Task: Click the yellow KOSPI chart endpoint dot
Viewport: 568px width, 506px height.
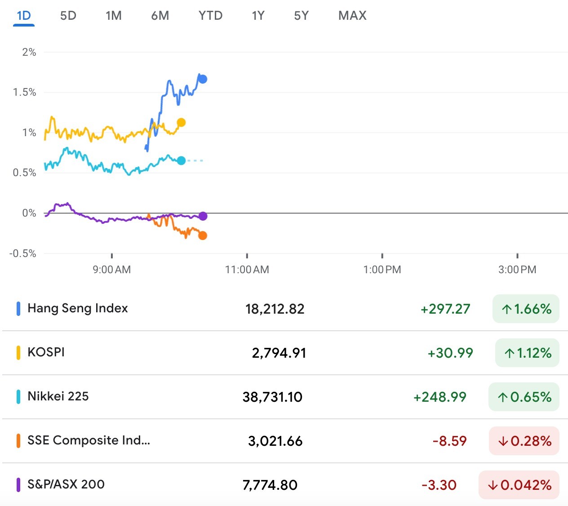Action: pos(181,122)
